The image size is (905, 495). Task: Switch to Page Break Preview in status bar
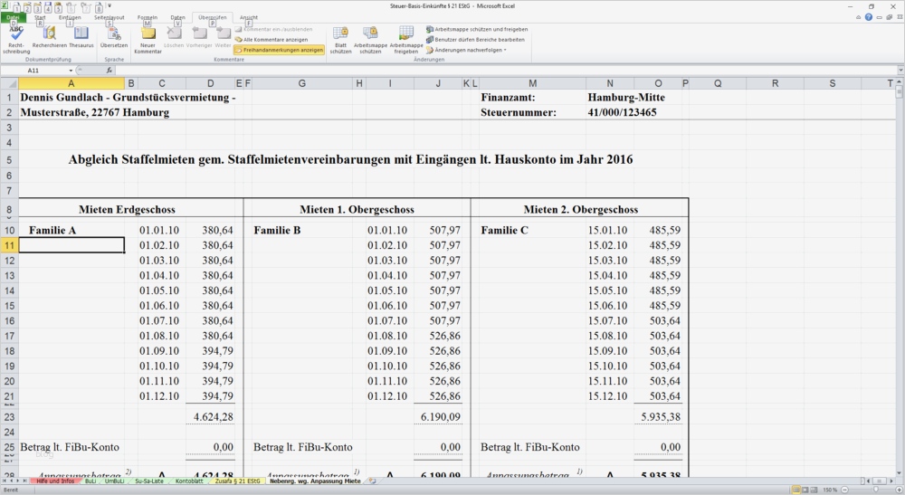pyautogui.click(x=814, y=490)
